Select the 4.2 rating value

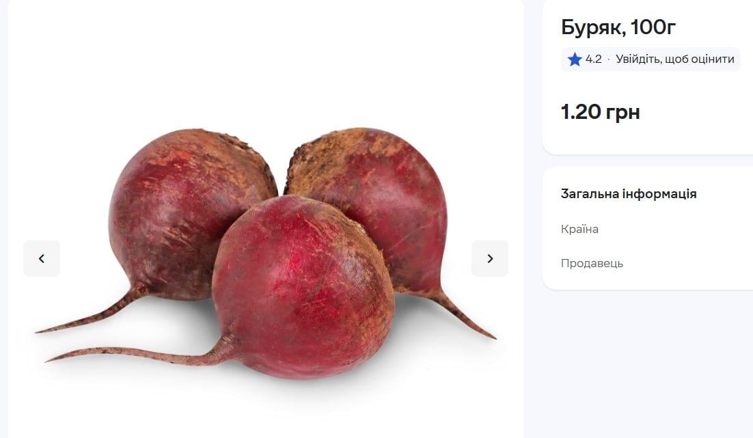point(594,59)
